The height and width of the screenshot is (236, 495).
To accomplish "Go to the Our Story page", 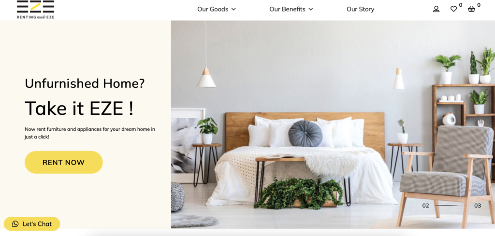I will [360, 9].
